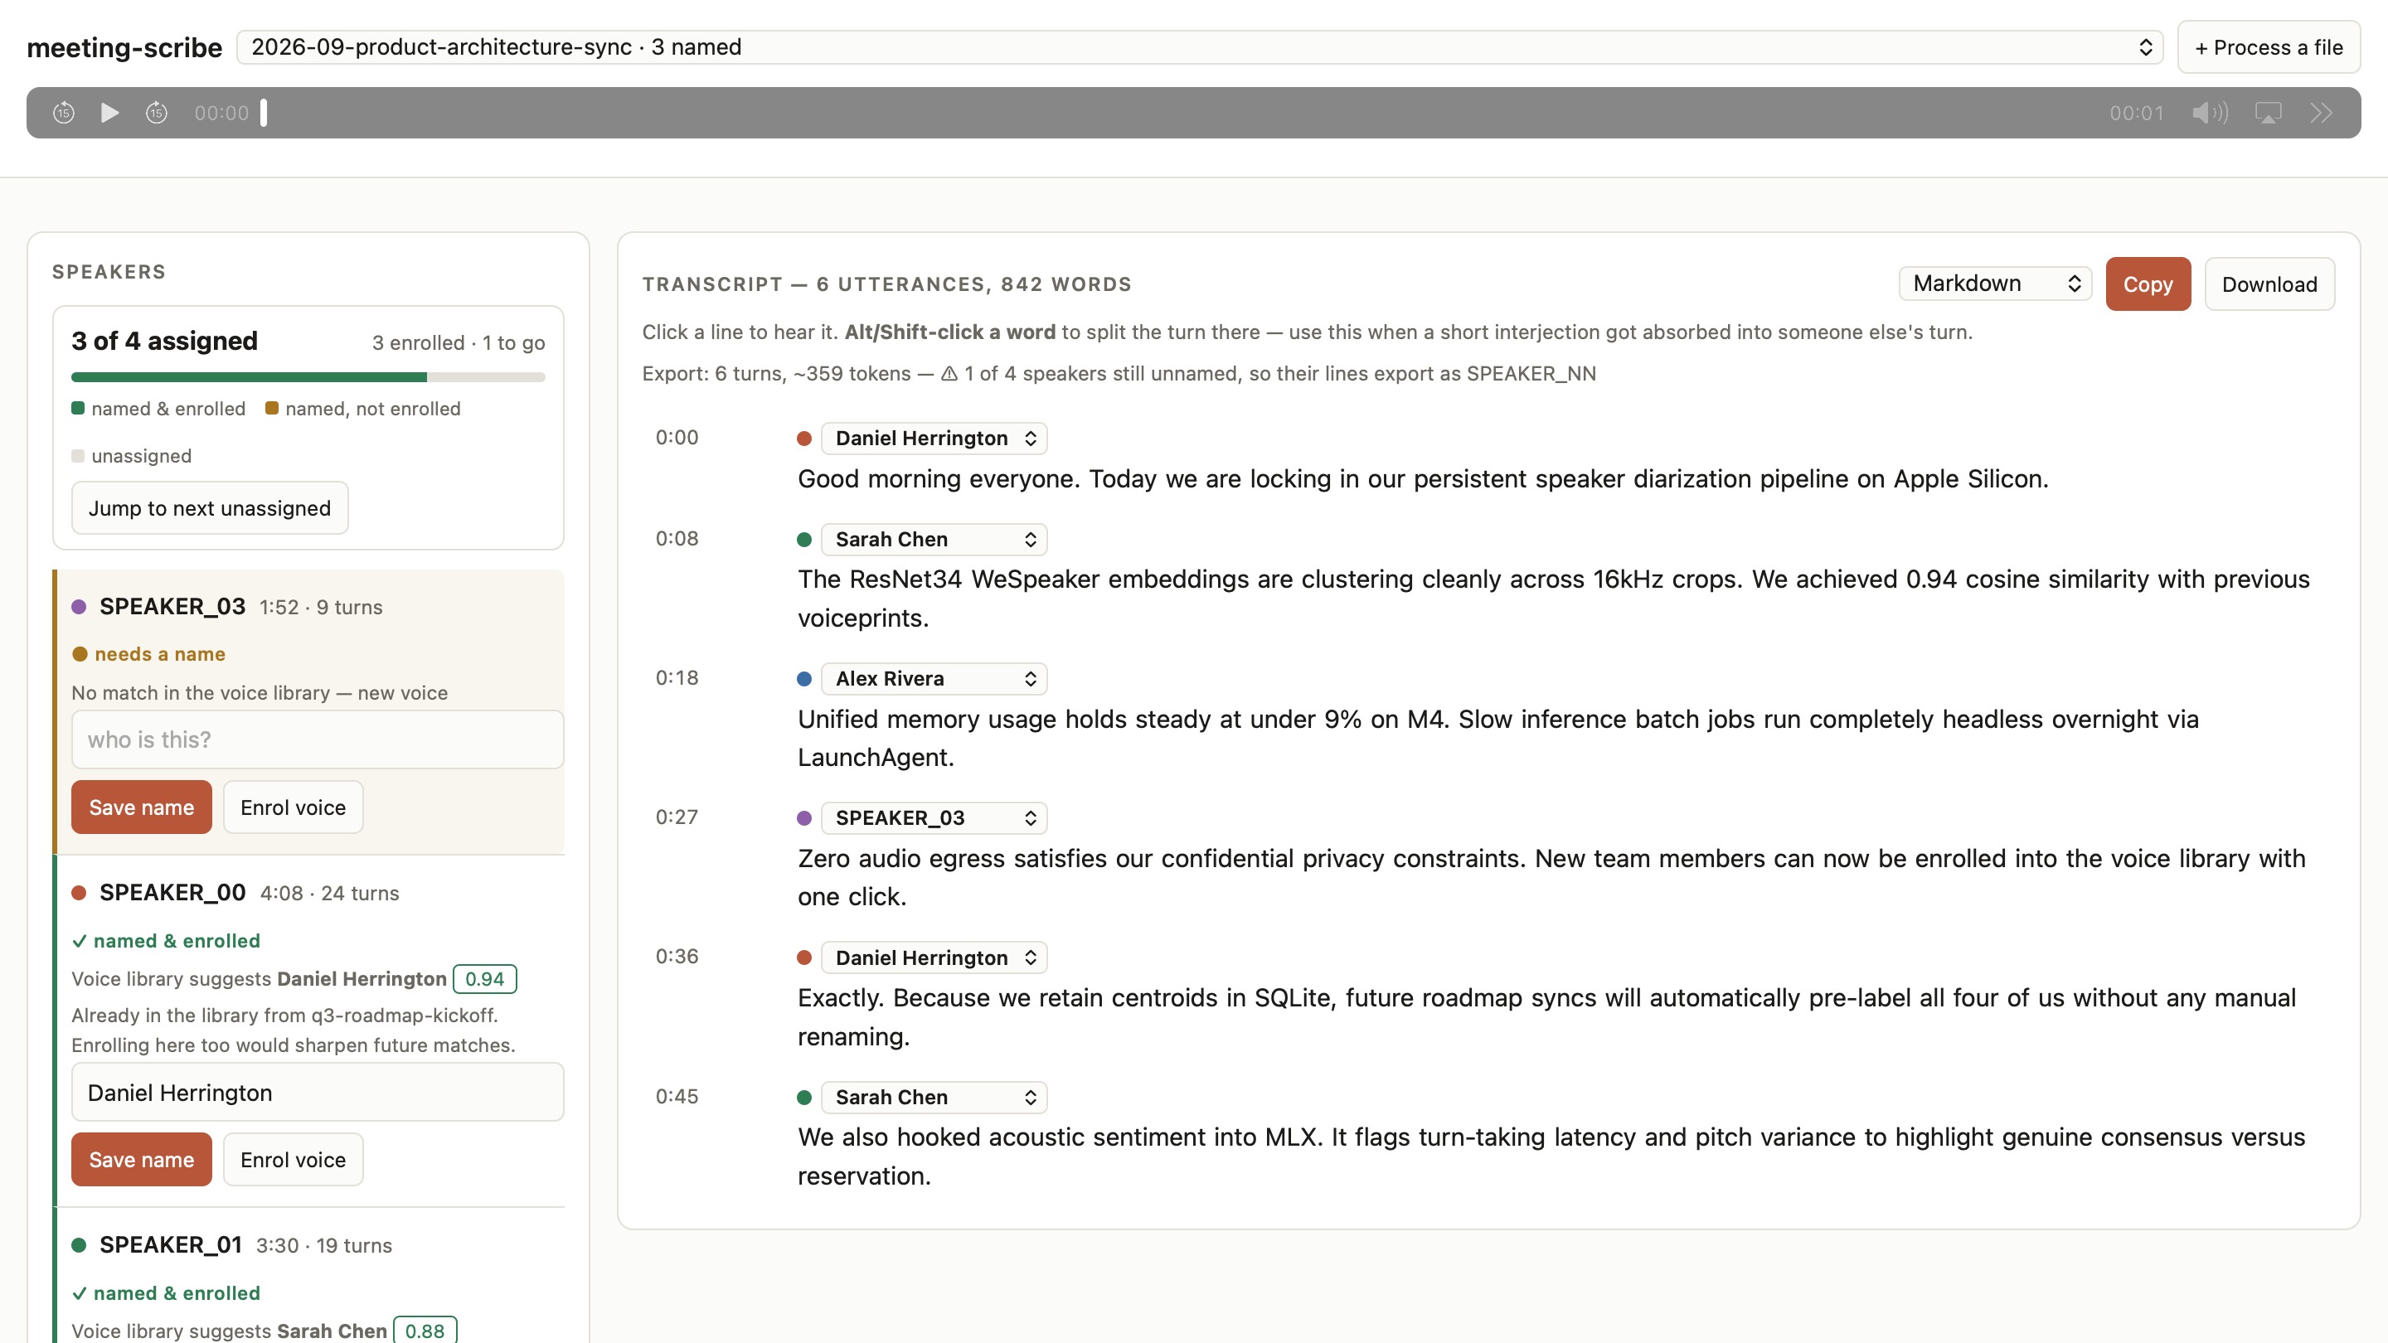The height and width of the screenshot is (1343, 2388).
Task: Open SPEAKER_03 dropdown in the transcript
Action: pyautogui.click(x=934, y=817)
